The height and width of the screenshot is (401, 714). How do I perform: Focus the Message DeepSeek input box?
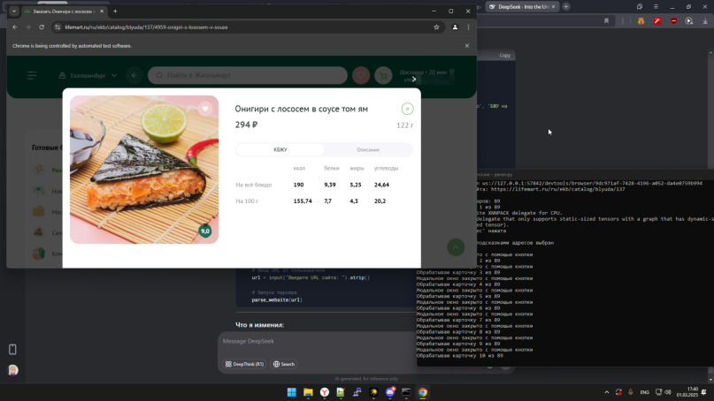click(319, 342)
